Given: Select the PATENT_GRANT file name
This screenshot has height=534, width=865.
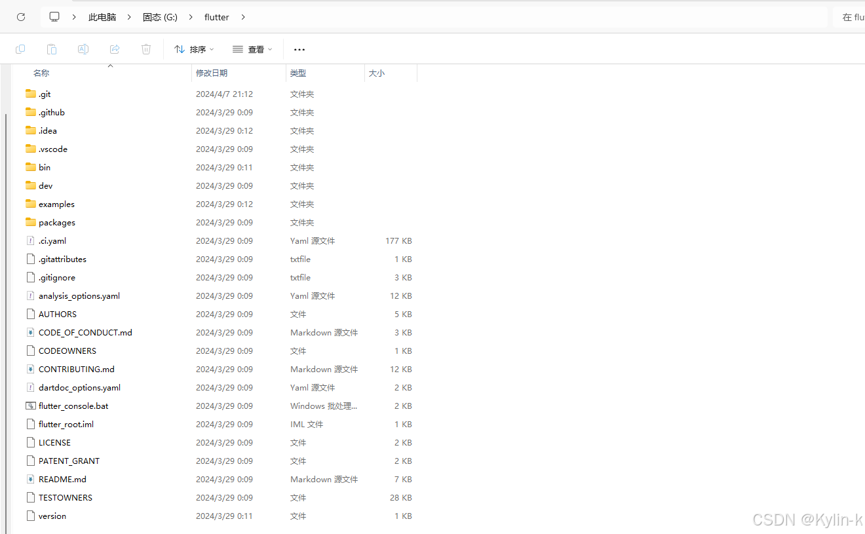Looking at the screenshot, I should [69, 461].
